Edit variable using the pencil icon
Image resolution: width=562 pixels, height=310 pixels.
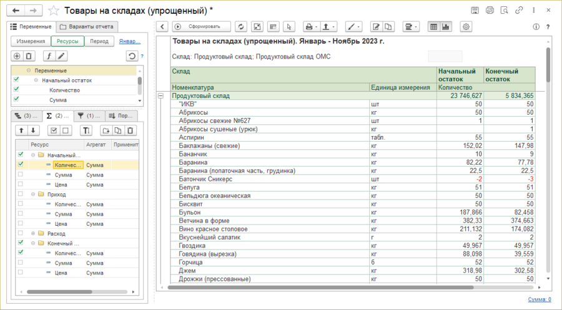pyautogui.click(x=61, y=56)
